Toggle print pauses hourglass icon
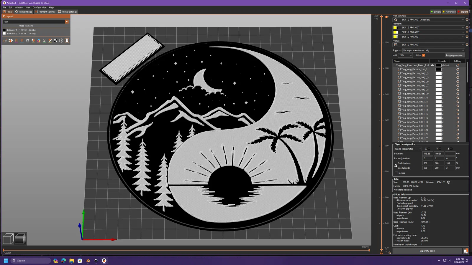 click(44, 41)
